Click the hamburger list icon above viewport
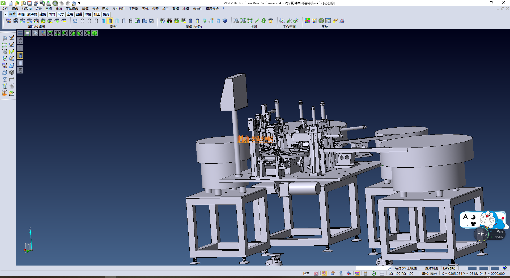This screenshot has height=278, width=510. pyautogui.click(x=20, y=33)
